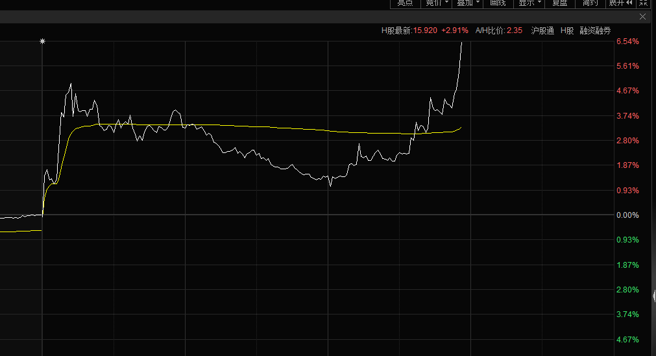Click the 融资融券 margin trading tag

click(x=595, y=30)
